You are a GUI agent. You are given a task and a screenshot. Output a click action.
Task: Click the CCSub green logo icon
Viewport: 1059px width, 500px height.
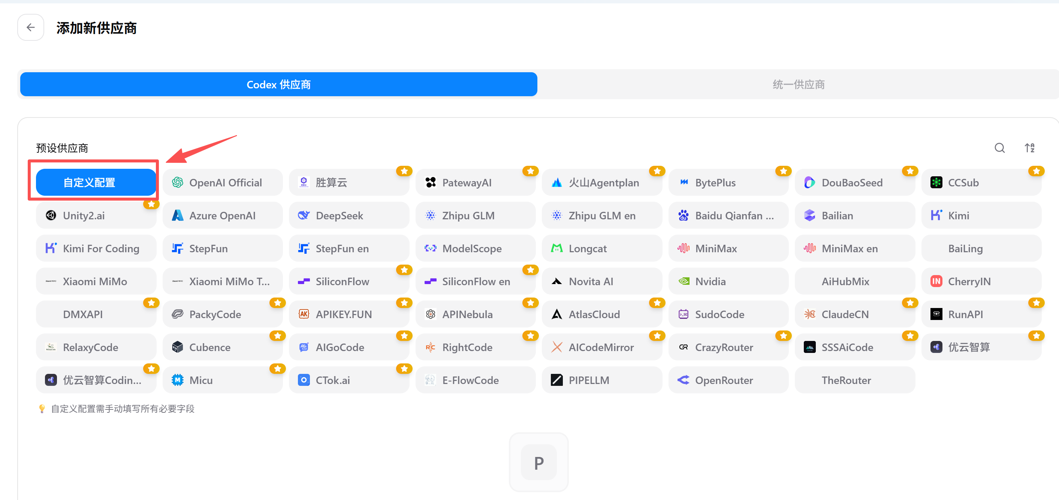936,182
